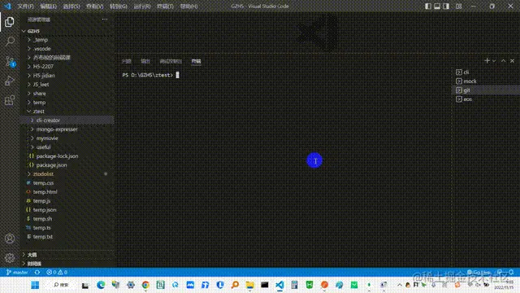Toggle the bottom panel layout button
520x293 pixels.
[x=437, y=6]
